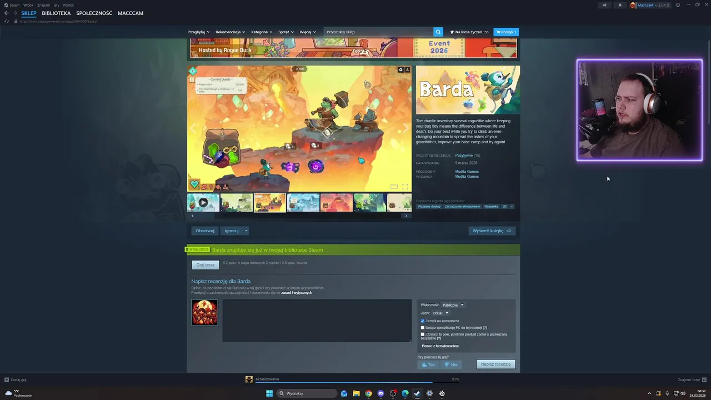Expand the Przeglądaj store menu

tap(198, 32)
